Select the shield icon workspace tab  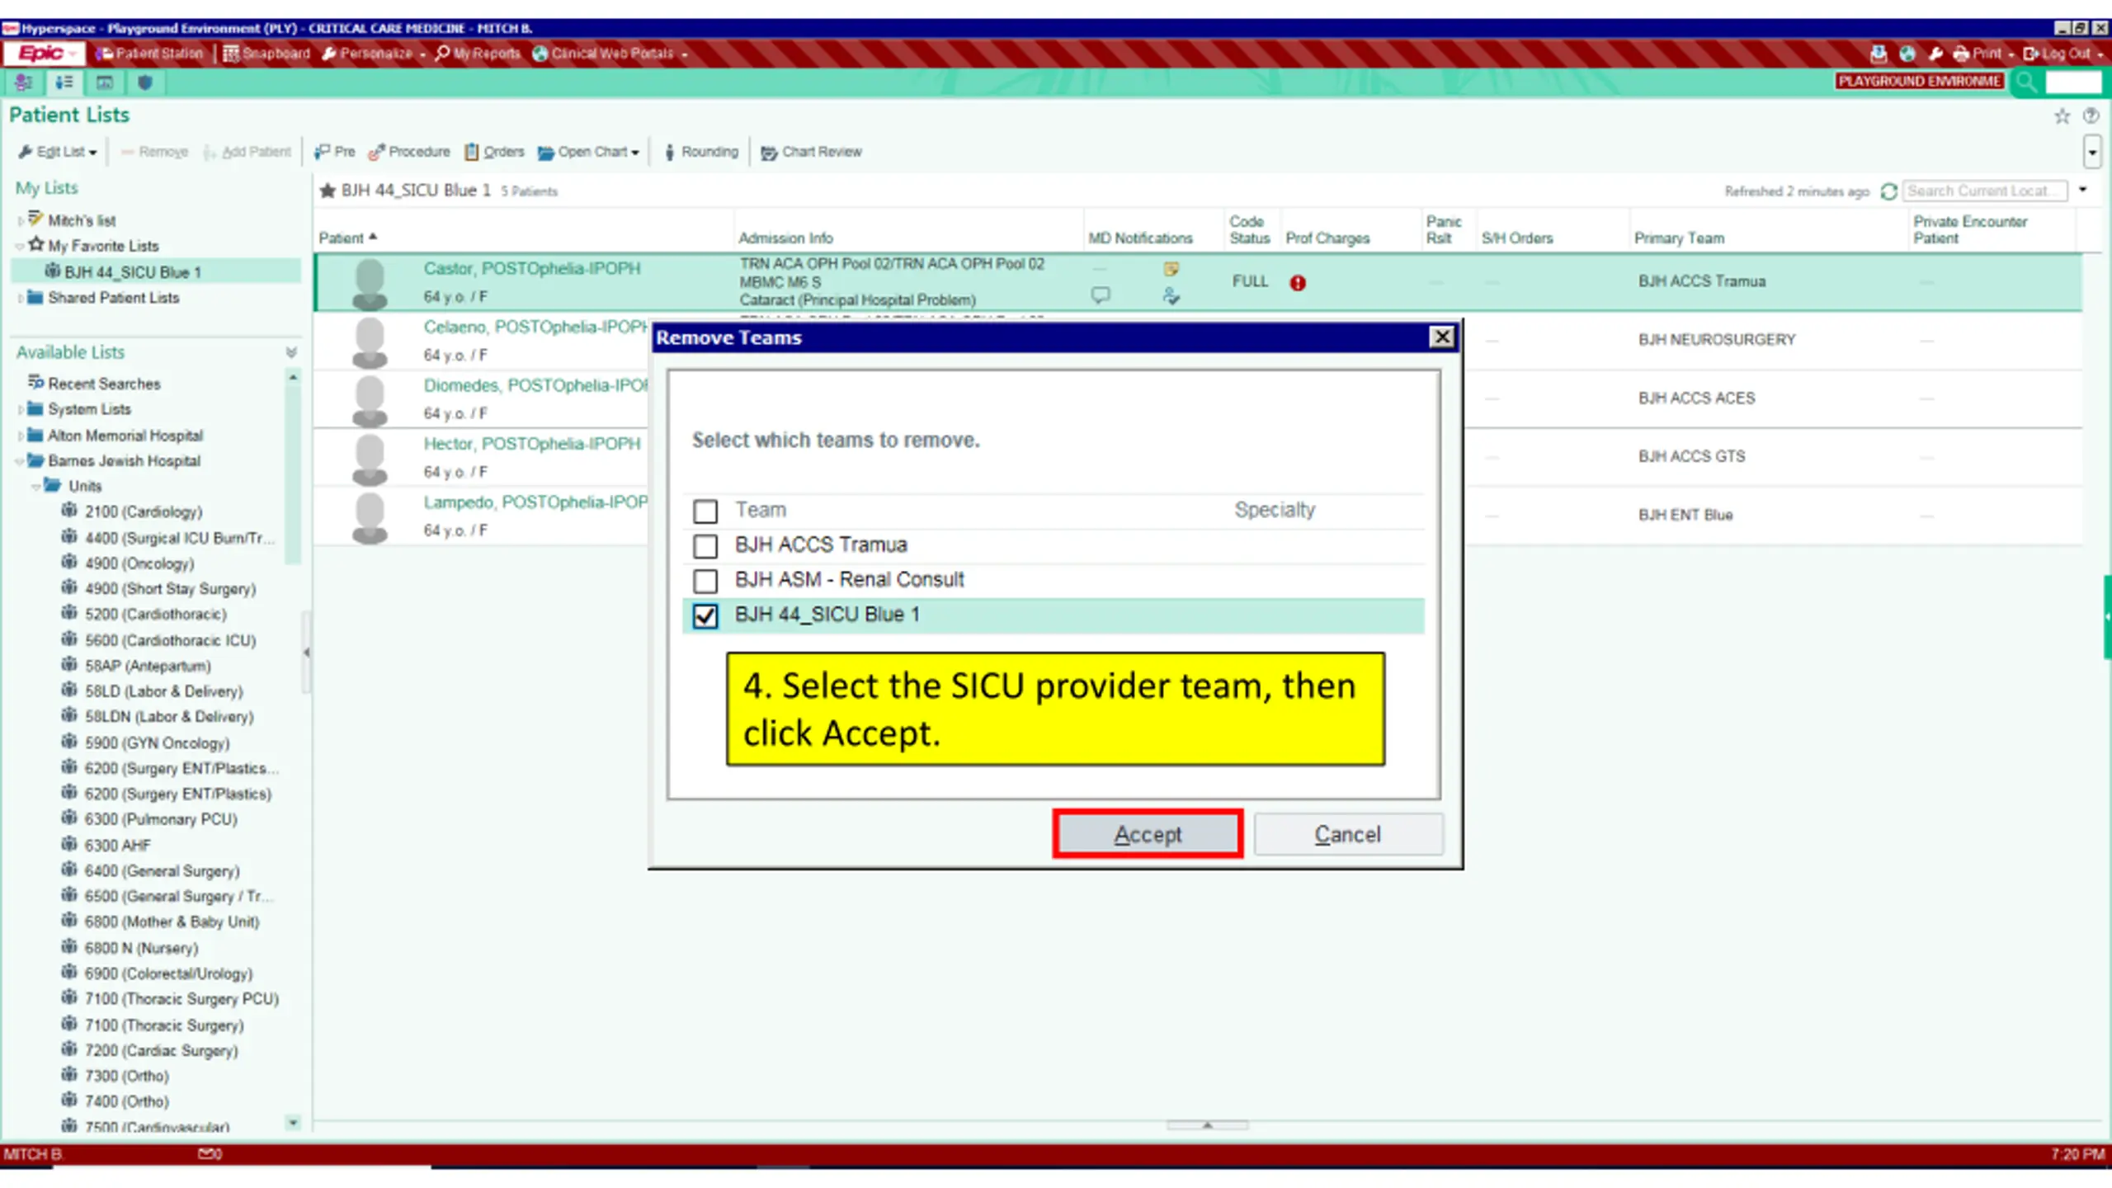coord(145,82)
